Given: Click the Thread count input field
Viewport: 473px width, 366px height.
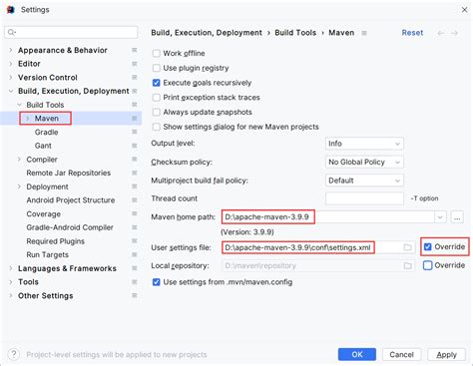Looking at the screenshot, I should 364,198.
